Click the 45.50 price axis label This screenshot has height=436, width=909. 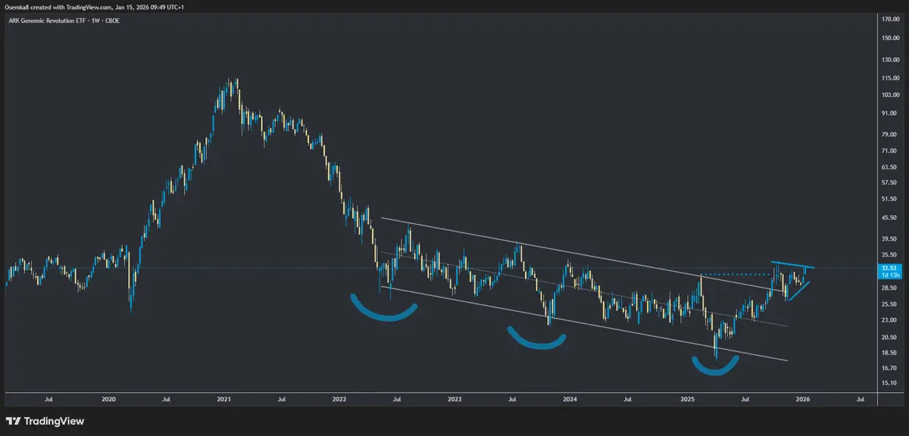point(890,218)
